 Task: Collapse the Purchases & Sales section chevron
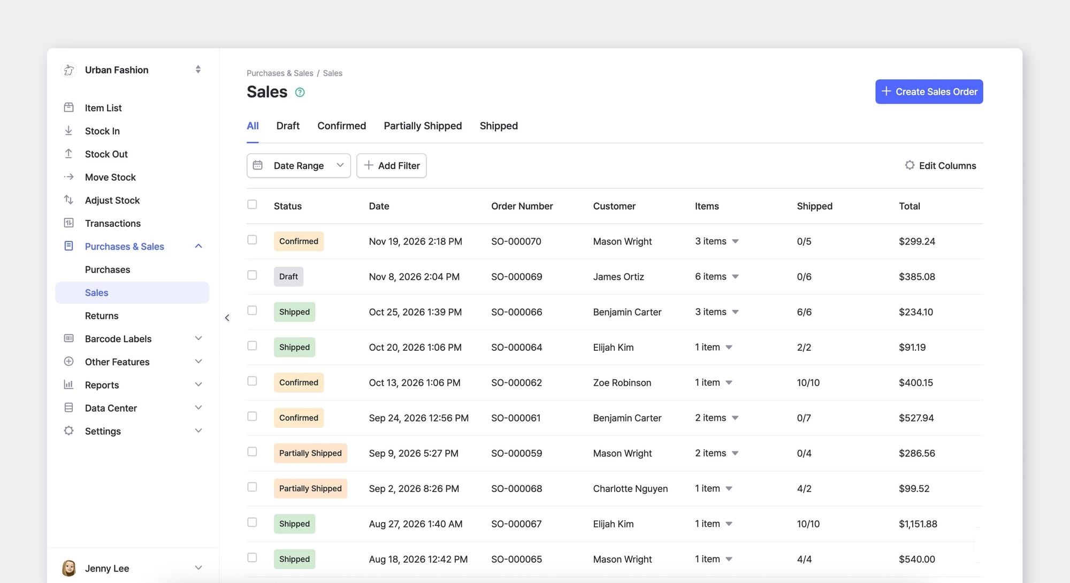(x=198, y=246)
